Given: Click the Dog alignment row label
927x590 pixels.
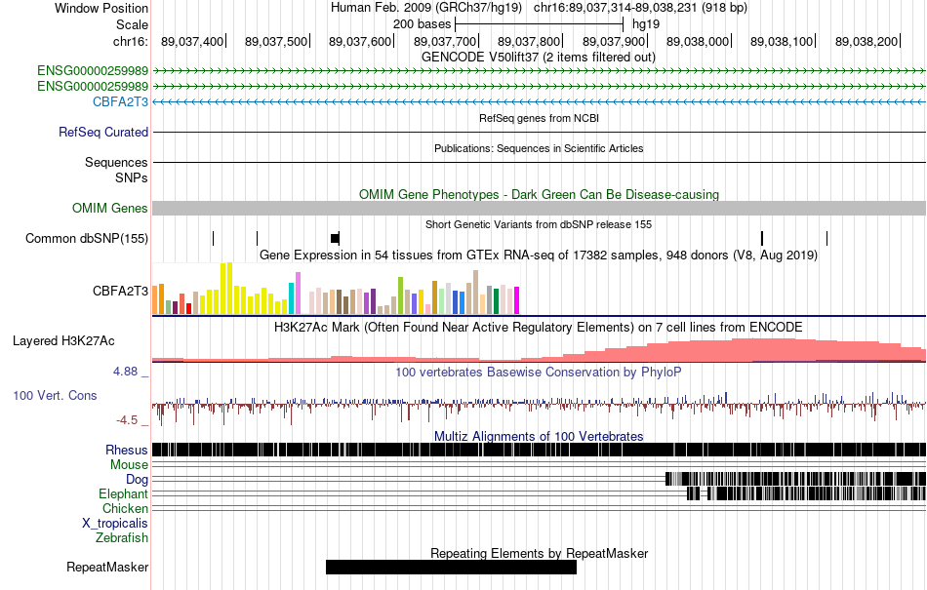Looking at the screenshot, I should 137,479.
